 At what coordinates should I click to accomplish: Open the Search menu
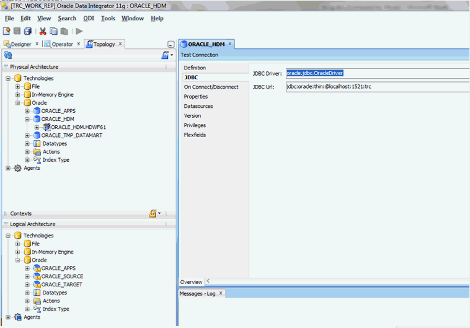67,18
